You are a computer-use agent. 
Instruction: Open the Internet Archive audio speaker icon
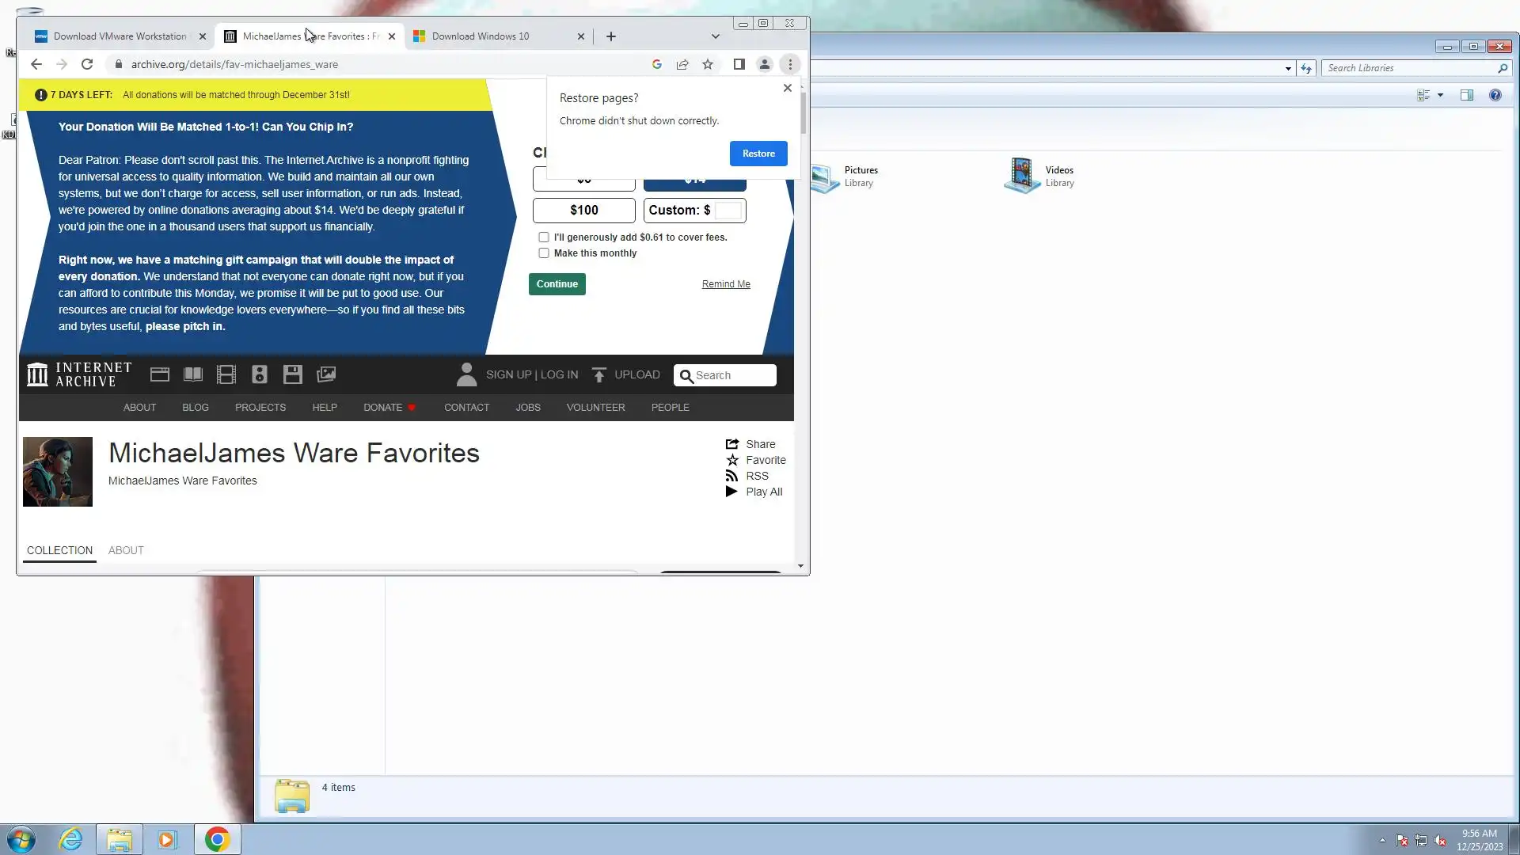(260, 374)
